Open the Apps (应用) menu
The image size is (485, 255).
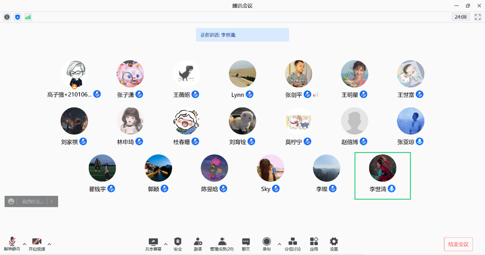(314, 244)
